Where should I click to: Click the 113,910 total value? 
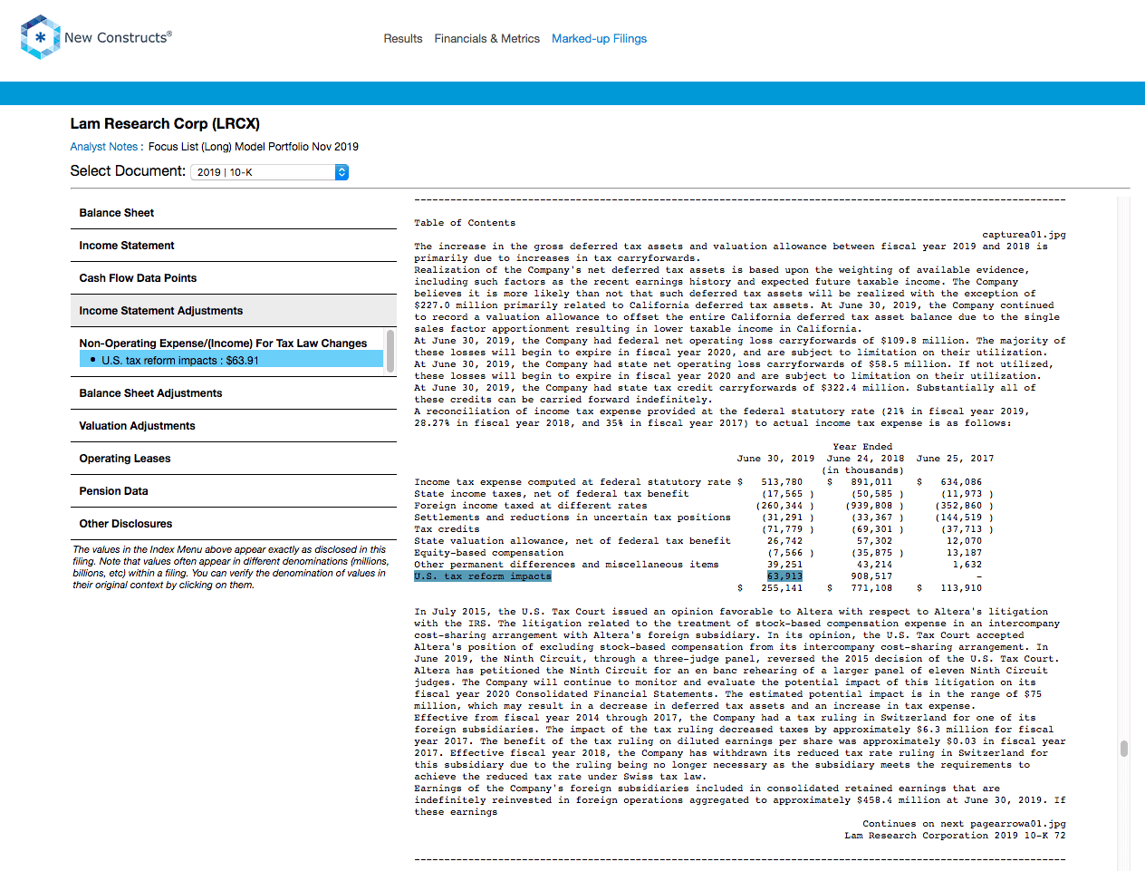[961, 588]
